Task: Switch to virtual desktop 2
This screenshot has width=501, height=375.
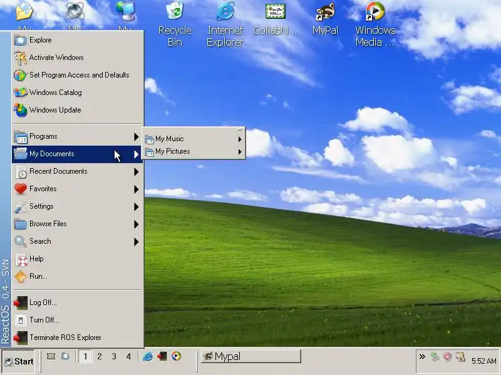Action: pyautogui.click(x=100, y=356)
